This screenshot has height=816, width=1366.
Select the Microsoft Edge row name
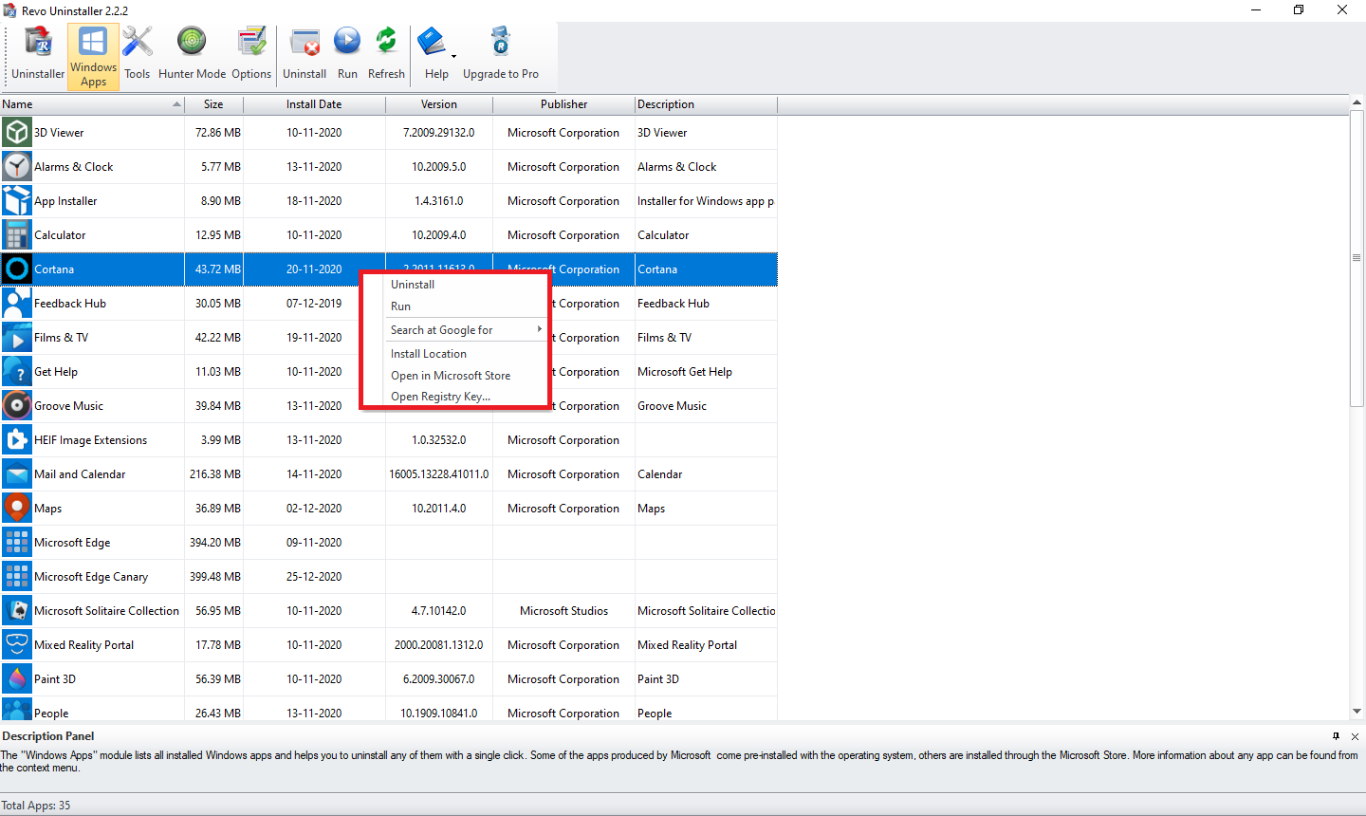click(72, 543)
